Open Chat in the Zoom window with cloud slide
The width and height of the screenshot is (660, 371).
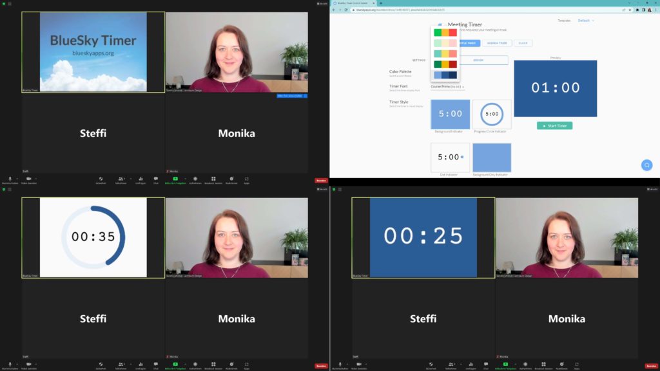pyautogui.click(x=155, y=179)
